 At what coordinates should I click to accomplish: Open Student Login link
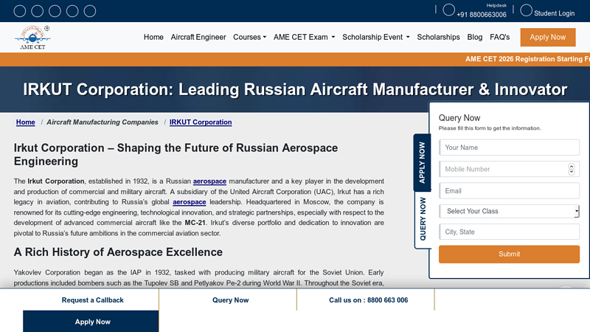[x=554, y=13]
